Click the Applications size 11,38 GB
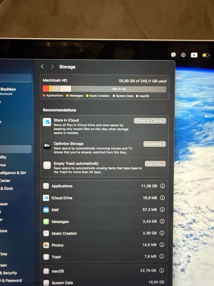This screenshot has height=286, width=214. pyautogui.click(x=149, y=186)
